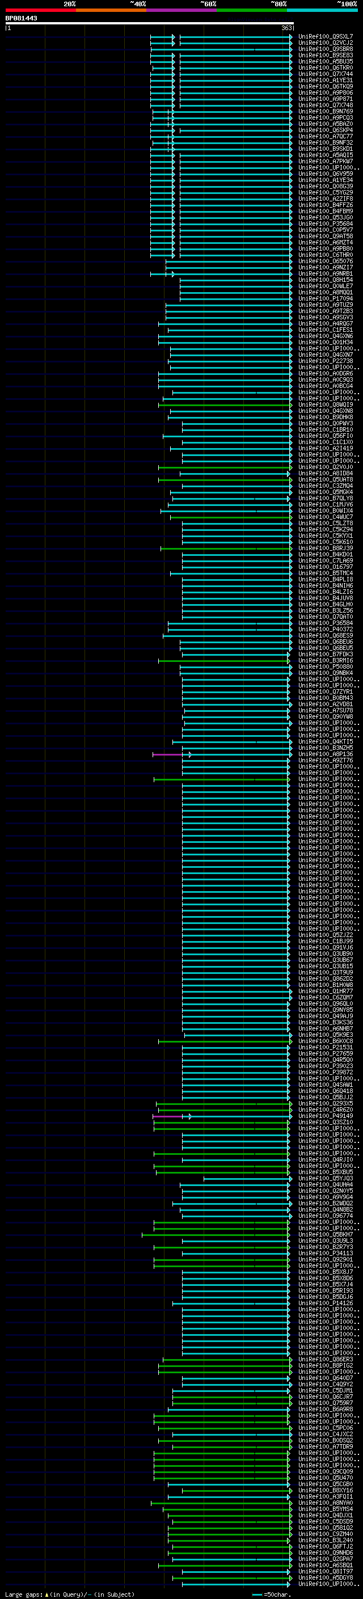The width and height of the screenshot is (363, 1599).
Task: Select the UniRef100_A7PKW7 hit label
Action: click(x=325, y=162)
